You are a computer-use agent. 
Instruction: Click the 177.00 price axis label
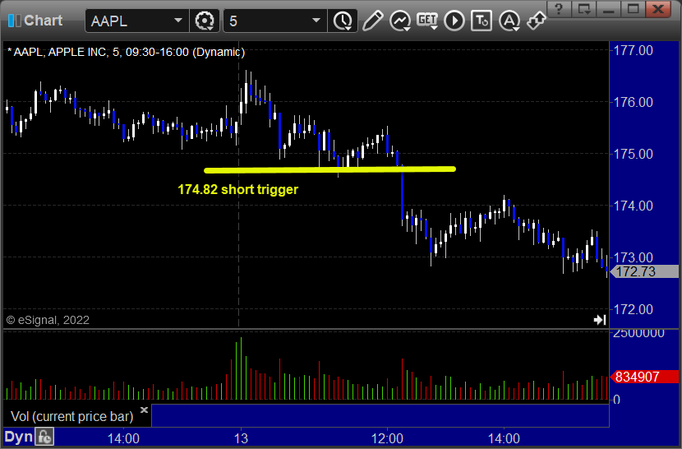point(633,50)
